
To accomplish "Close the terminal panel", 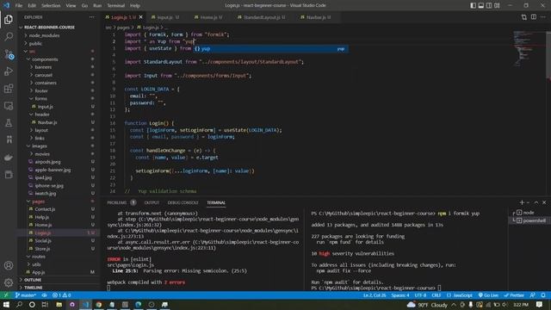I will 544,202.
